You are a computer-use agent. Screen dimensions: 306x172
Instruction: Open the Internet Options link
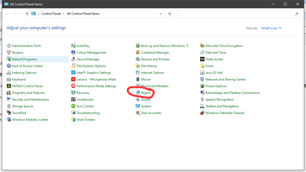152,72
